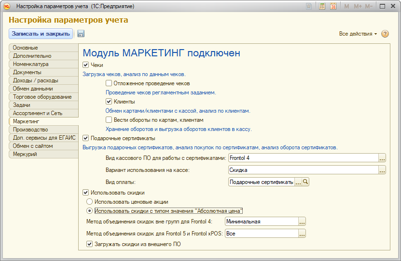Viewport: 401px width, 261px height.
Task: Click text Хранение оборотов и выгрузка оборотов
Action: coord(179,129)
